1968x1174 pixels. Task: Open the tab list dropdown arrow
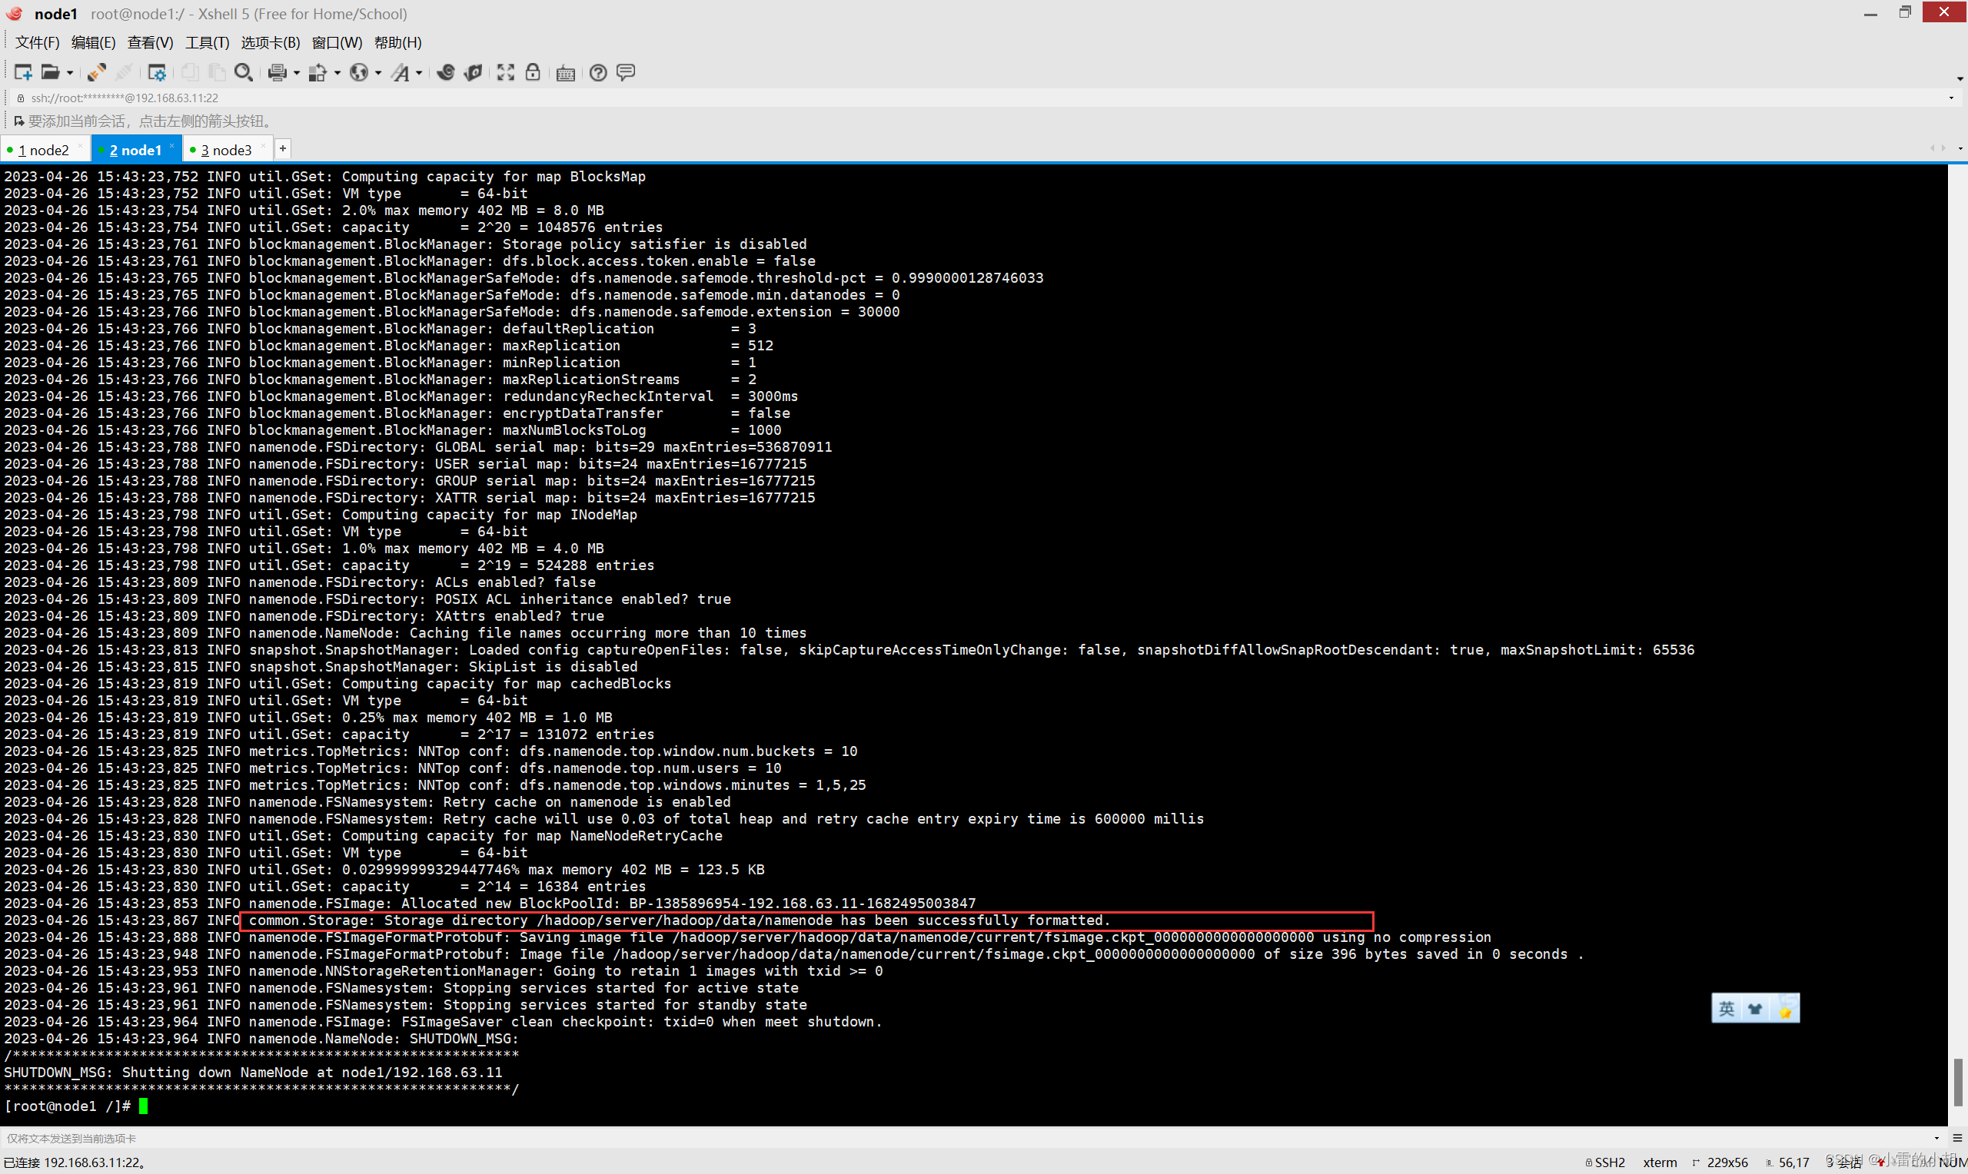pos(1960,149)
